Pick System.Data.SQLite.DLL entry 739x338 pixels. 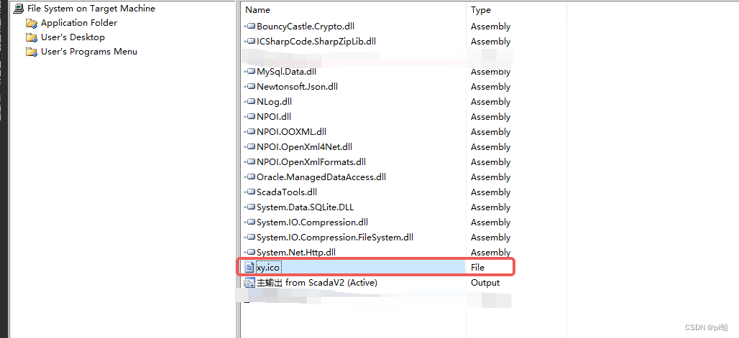[x=305, y=207]
